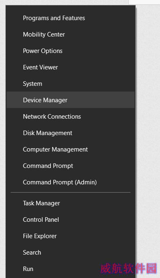160x278 pixels.
Task: Choose the System menu entry
Action: [71, 84]
